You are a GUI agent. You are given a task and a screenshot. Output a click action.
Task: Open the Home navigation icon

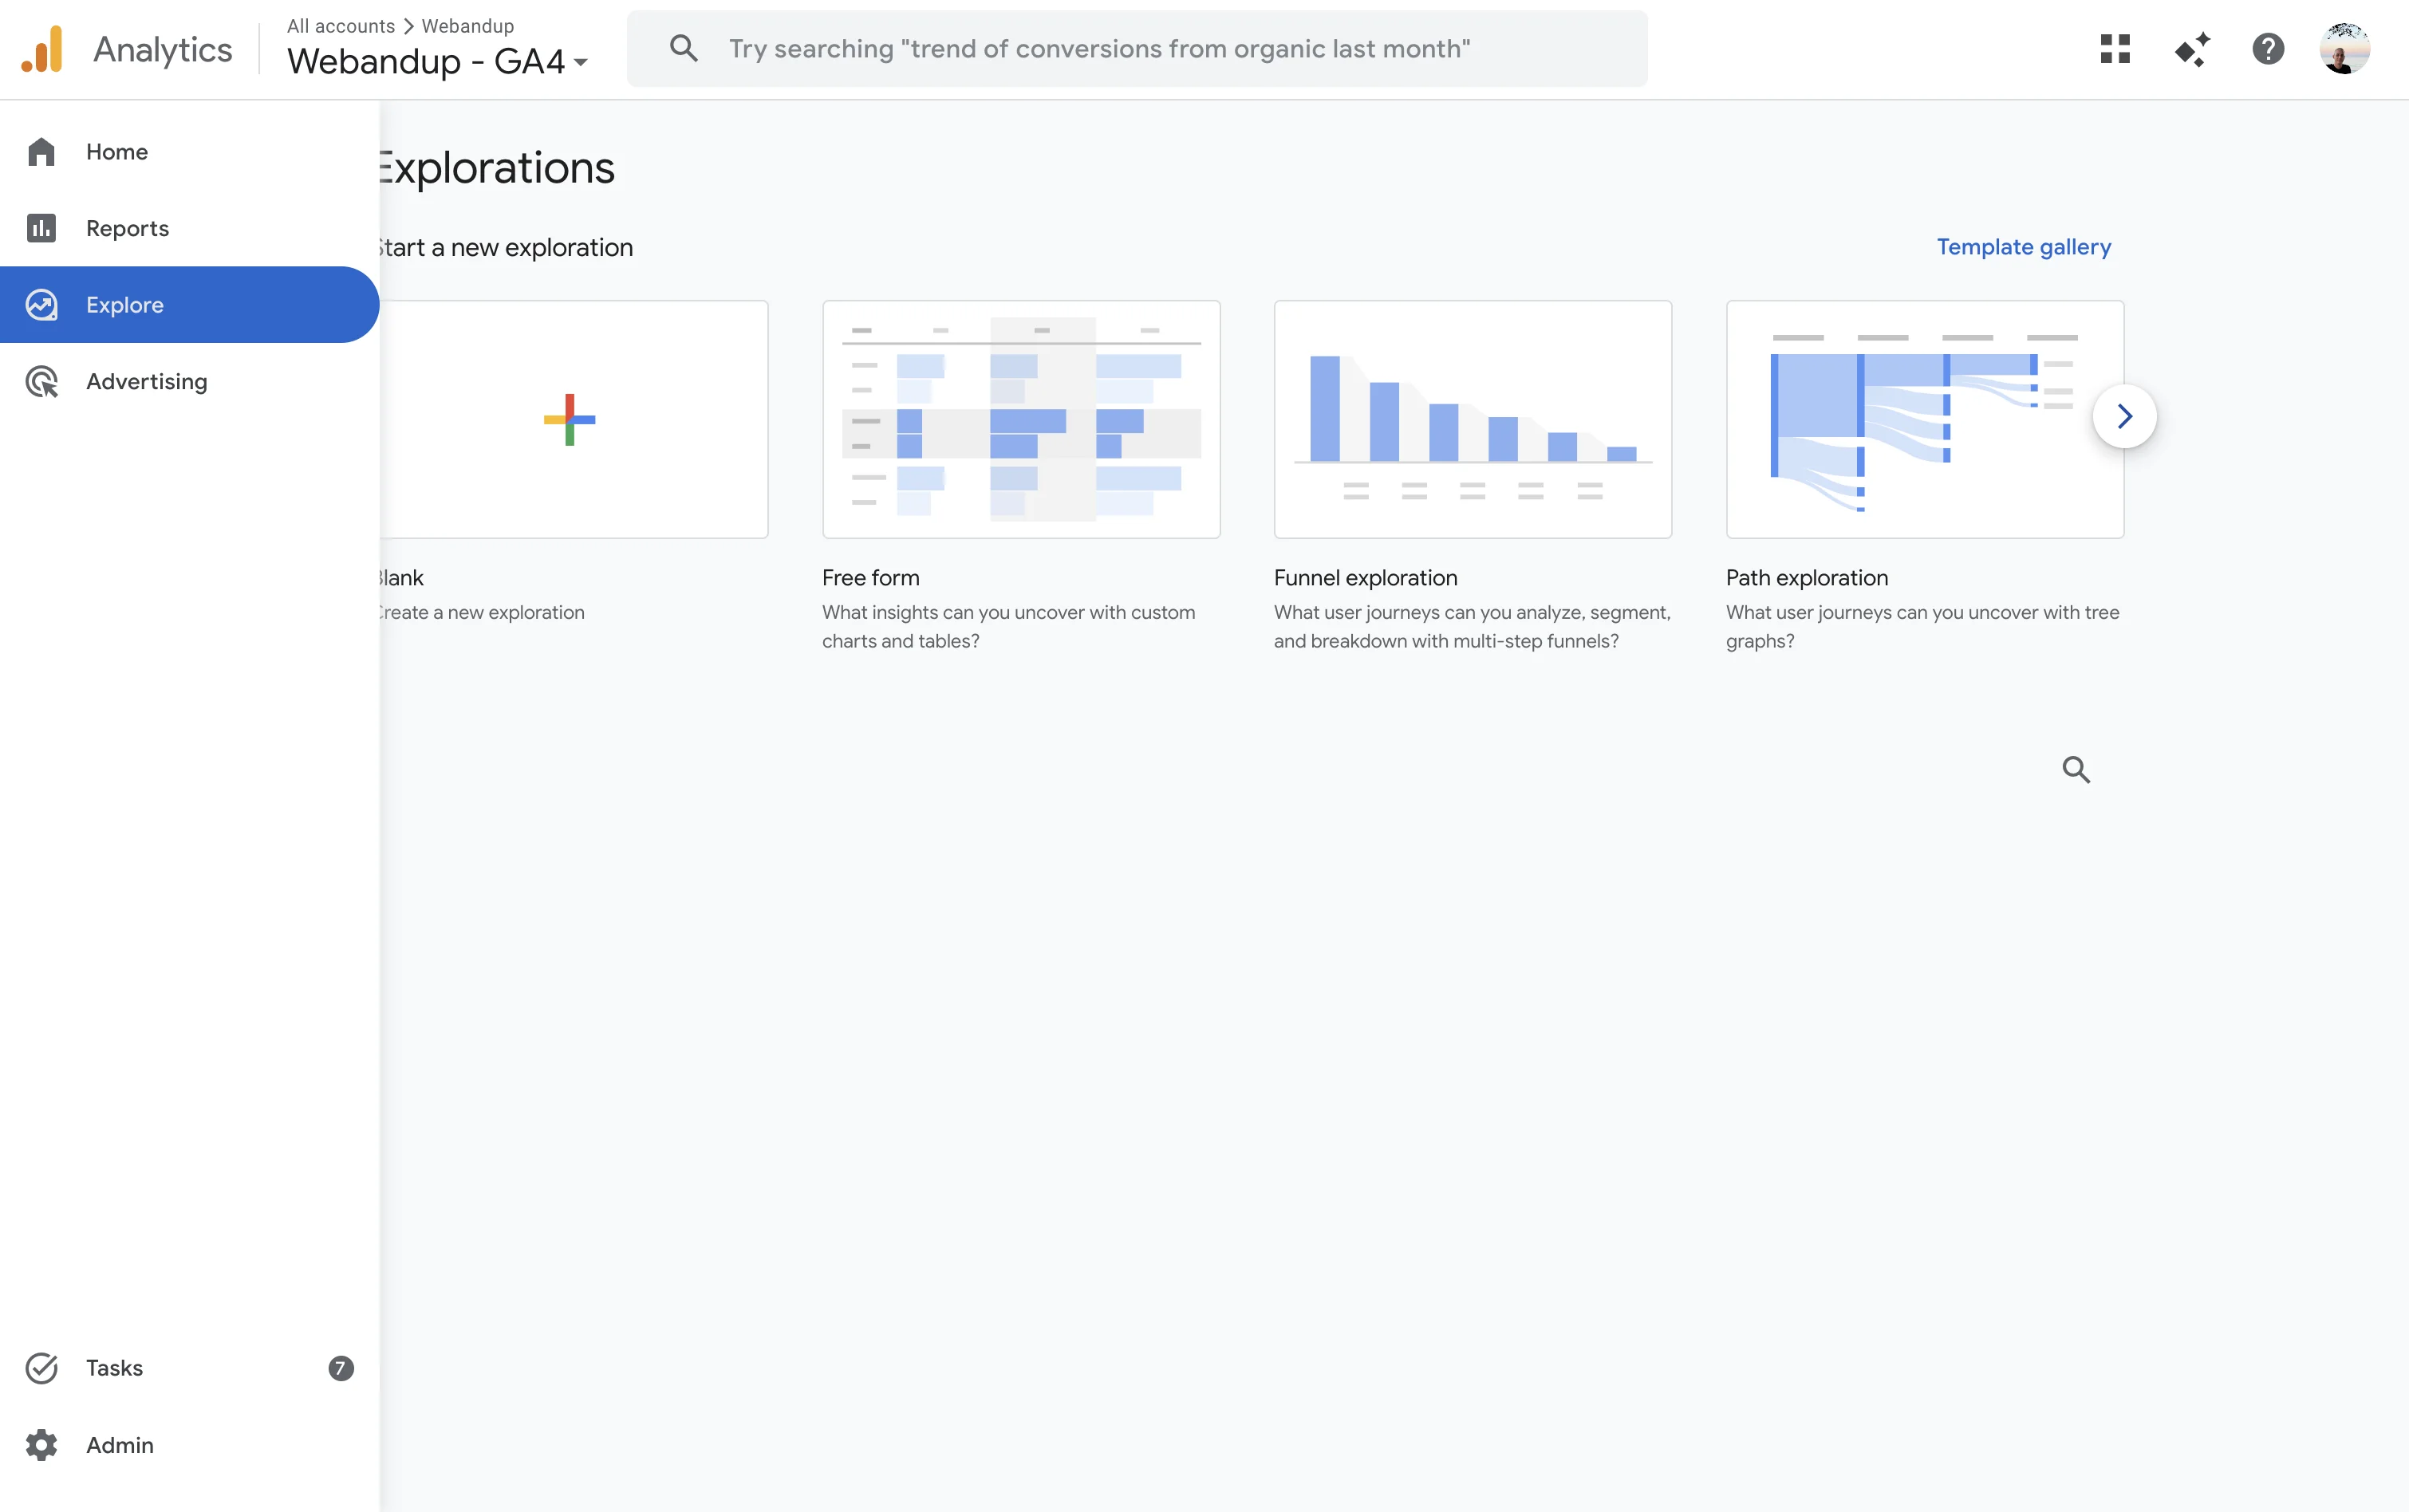tap(41, 152)
